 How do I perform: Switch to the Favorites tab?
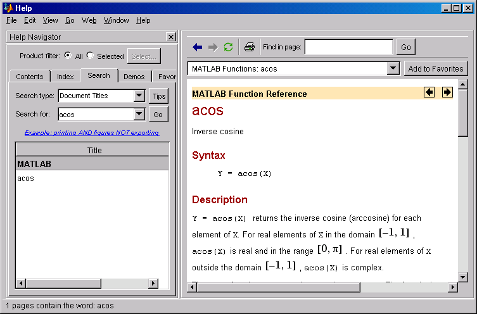pyautogui.click(x=165, y=77)
